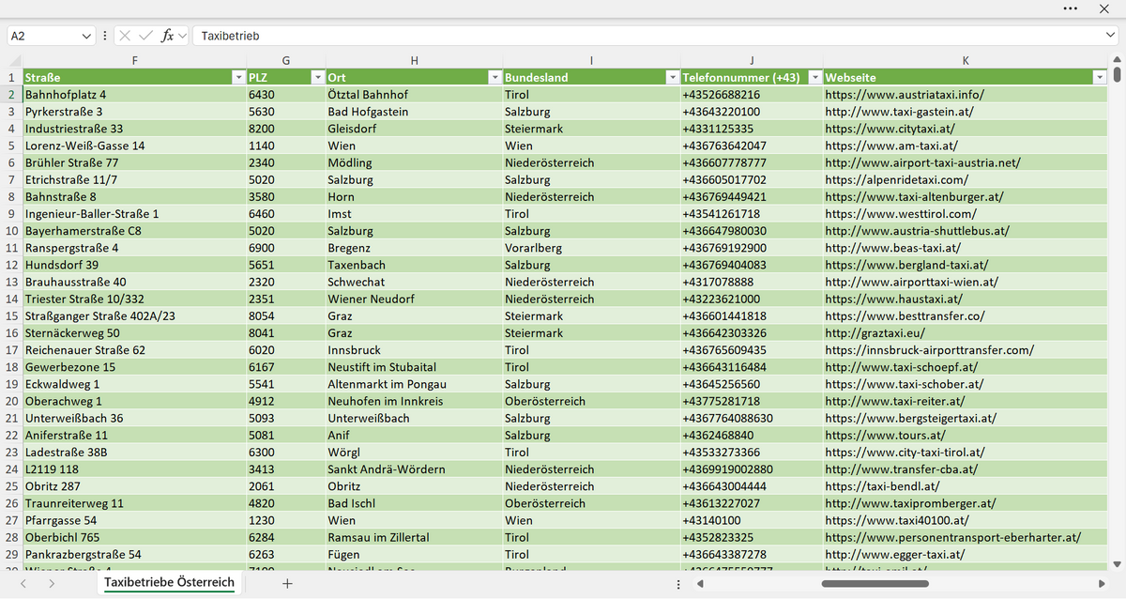
Task: Select cell Ingenieur-Baller-Straße 1
Action: pos(134,214)
